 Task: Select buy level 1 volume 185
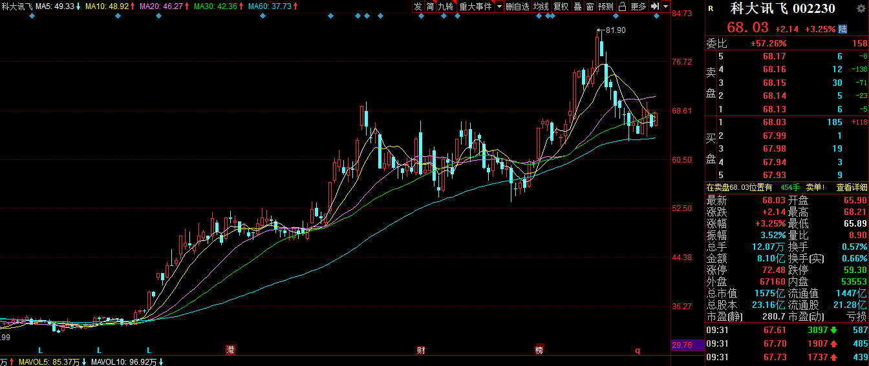835,122
